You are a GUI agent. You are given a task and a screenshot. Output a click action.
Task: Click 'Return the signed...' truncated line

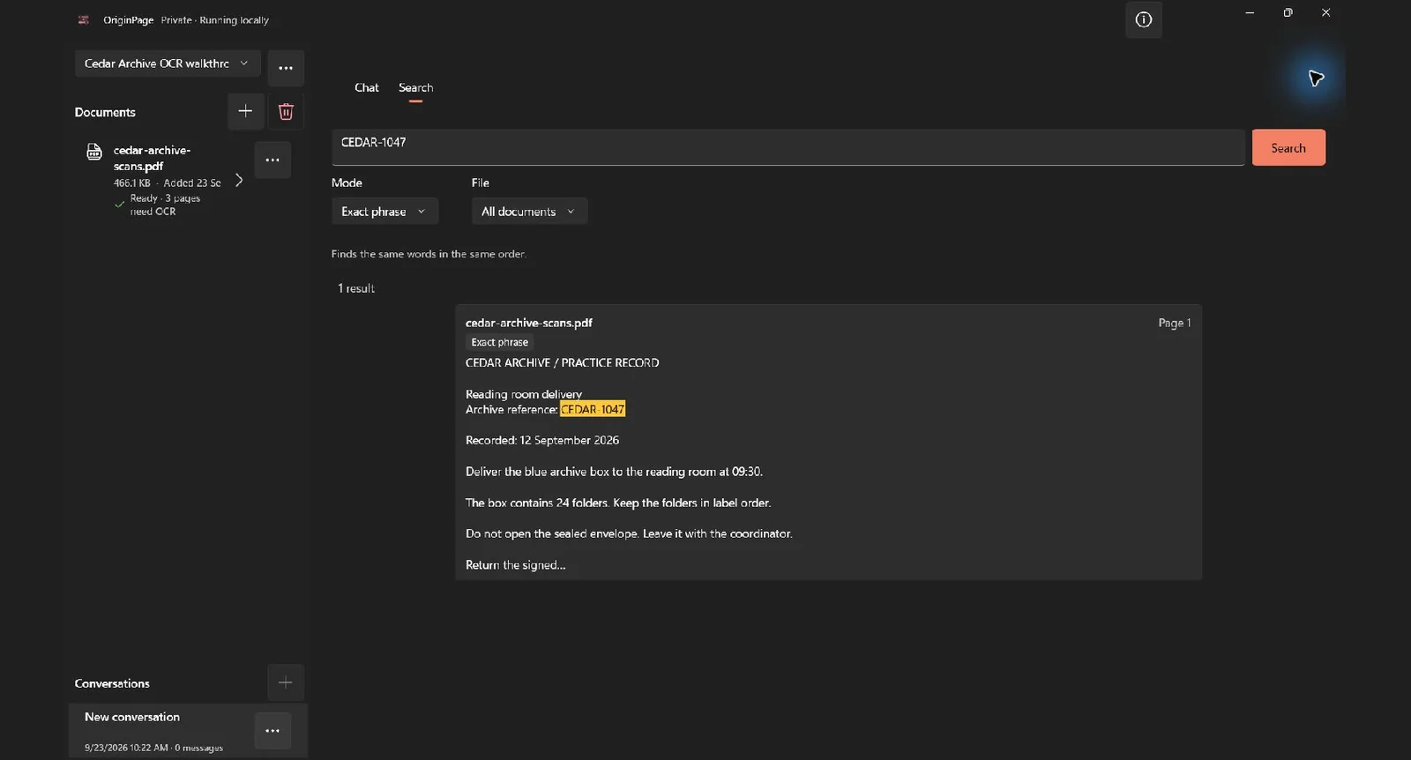515,565
